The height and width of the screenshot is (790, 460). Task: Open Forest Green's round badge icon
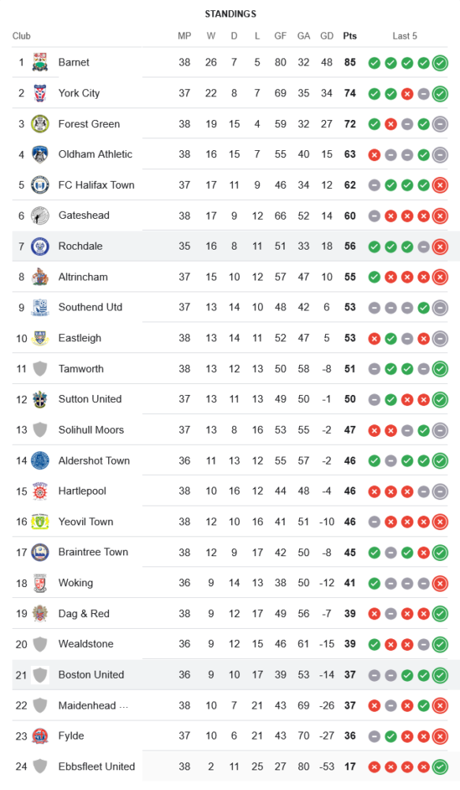click(x=40, y=124)
